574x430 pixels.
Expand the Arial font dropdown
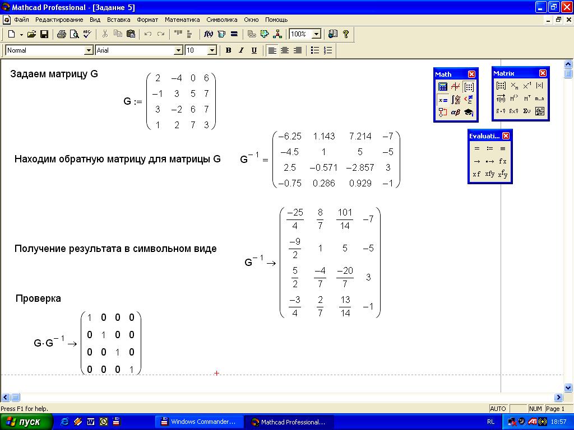point(178,50)
